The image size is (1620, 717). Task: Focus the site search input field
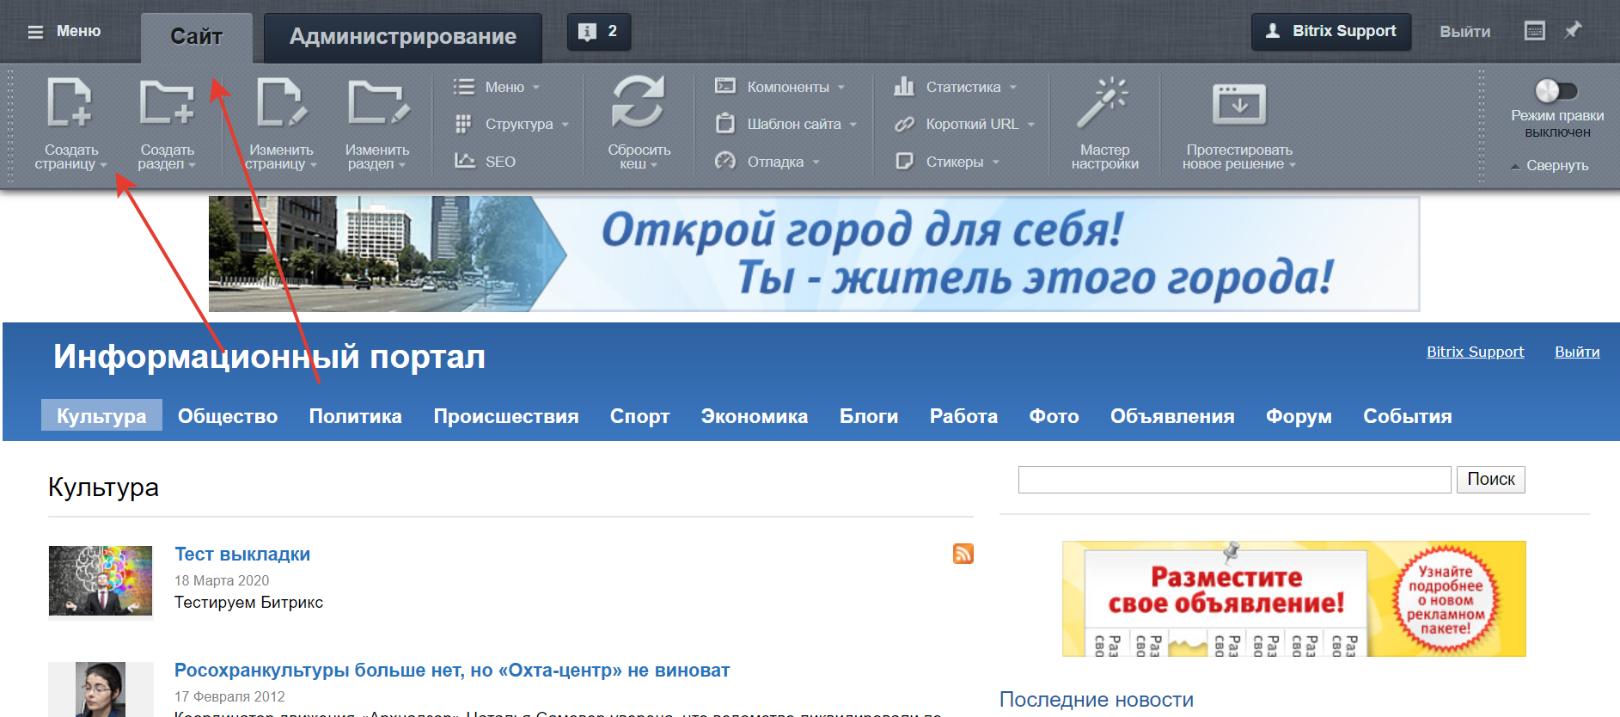coord(1234,479)
